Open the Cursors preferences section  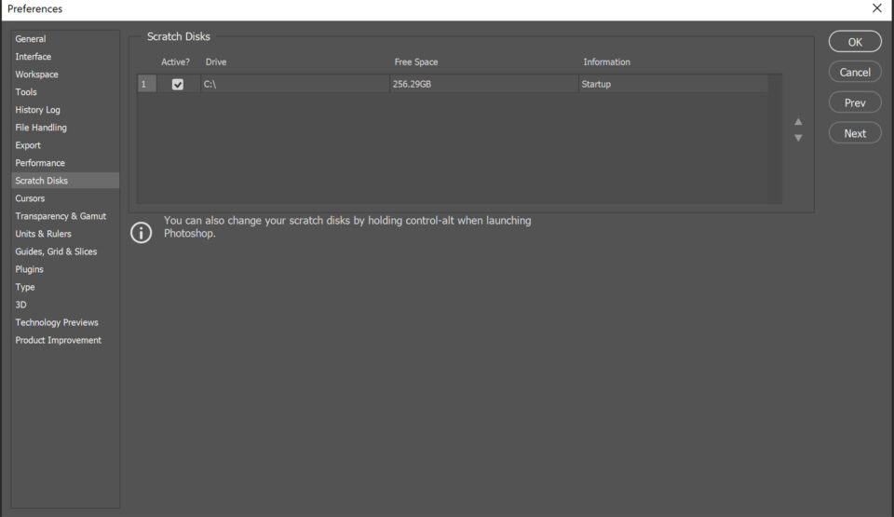tap(30, 198)
